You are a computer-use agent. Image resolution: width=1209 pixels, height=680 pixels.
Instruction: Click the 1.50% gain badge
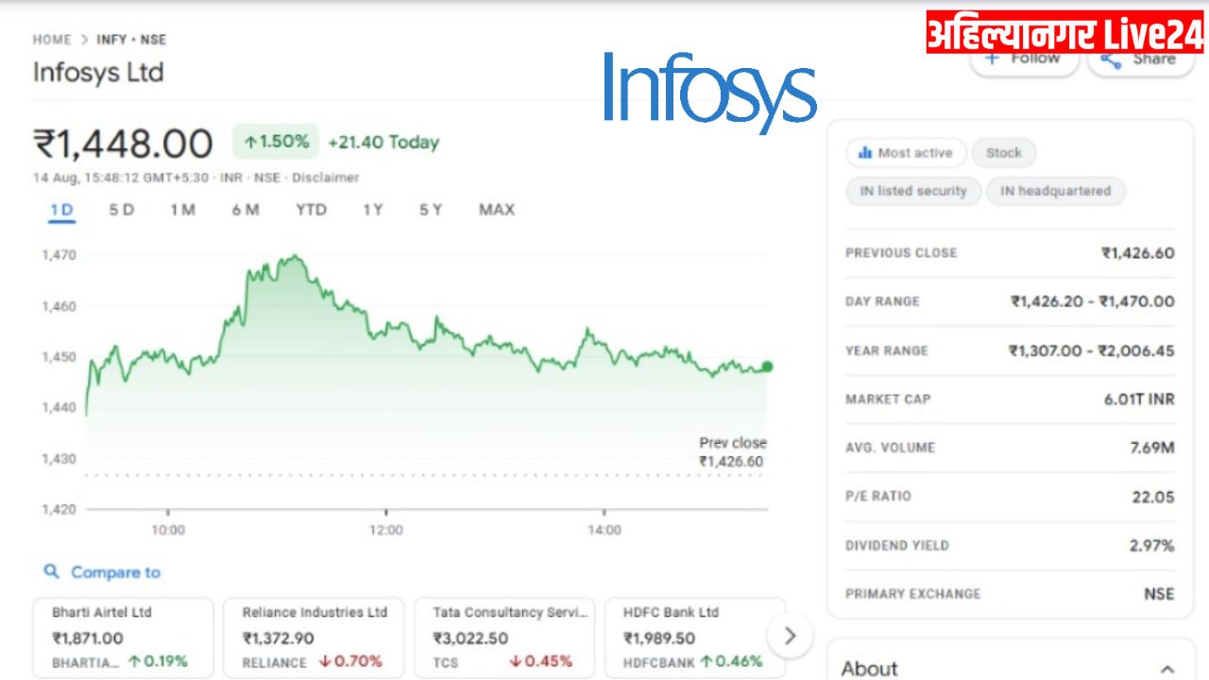point(276,142)
